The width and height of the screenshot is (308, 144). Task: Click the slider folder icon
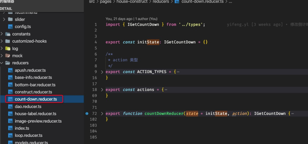point(11,19)
